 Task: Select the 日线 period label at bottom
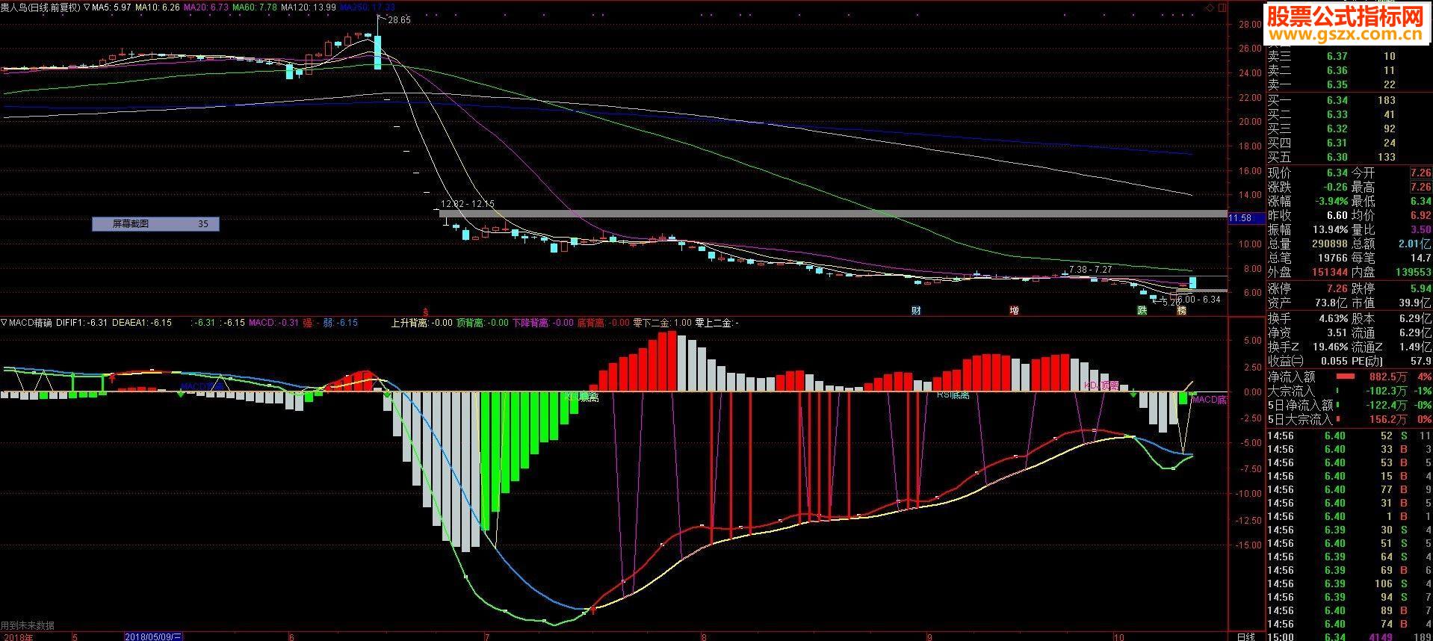pos(1245,637)
